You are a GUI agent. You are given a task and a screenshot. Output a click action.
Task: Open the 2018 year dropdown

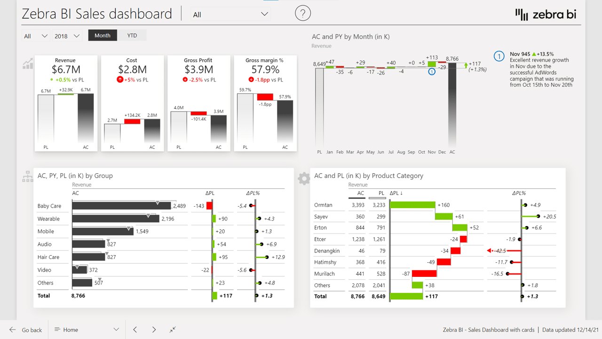point(67,36)
